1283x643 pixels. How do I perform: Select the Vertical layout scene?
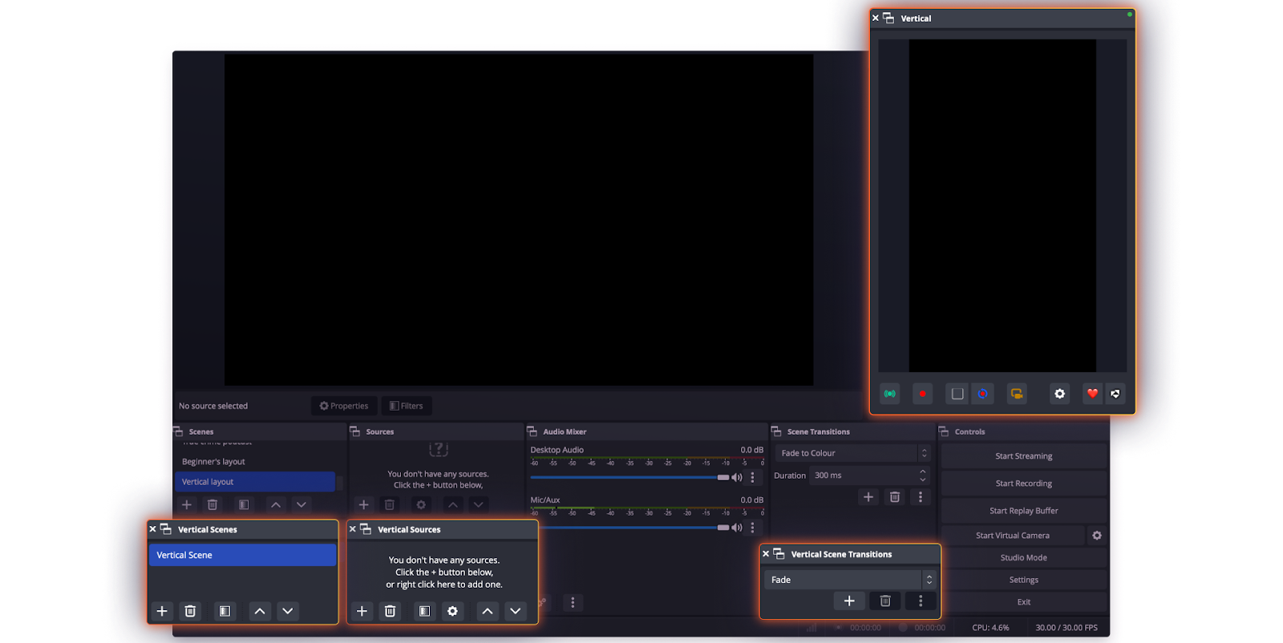[255, 482]
